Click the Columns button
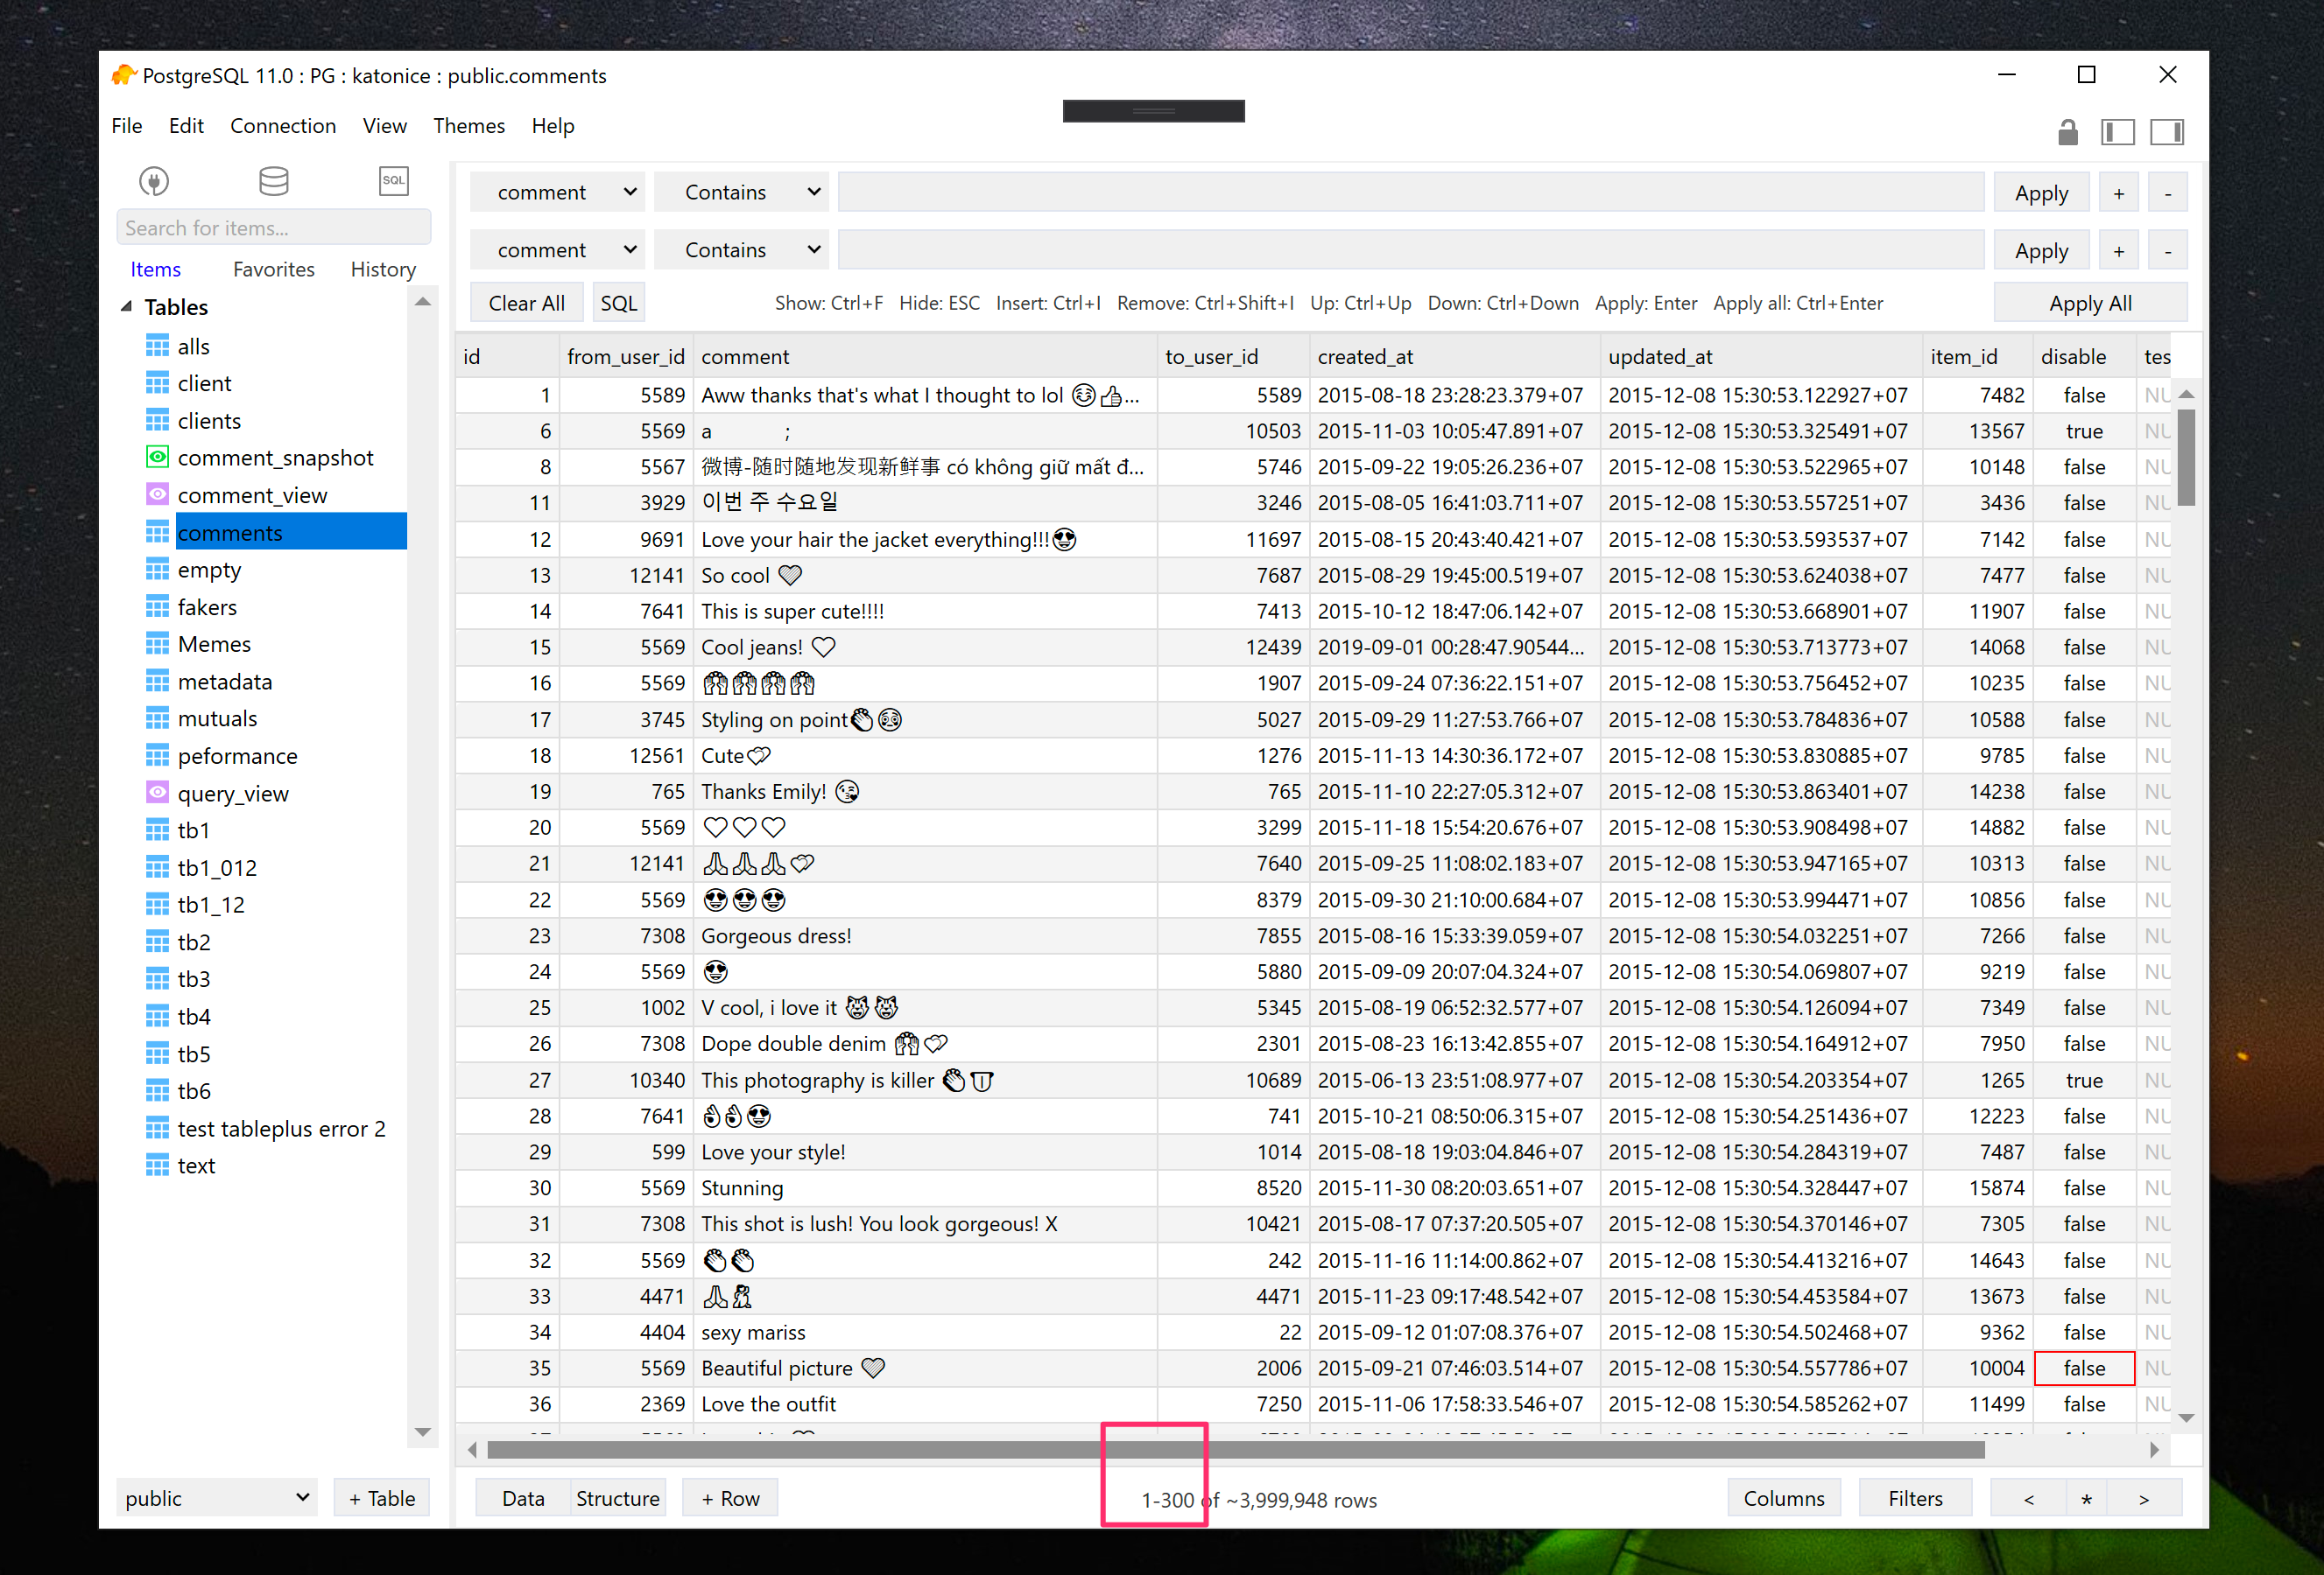This screenshot has width=2324, height=1575. point(1783,1497)
